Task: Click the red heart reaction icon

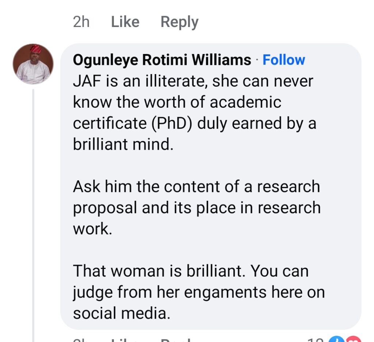Action: (354, 340)
